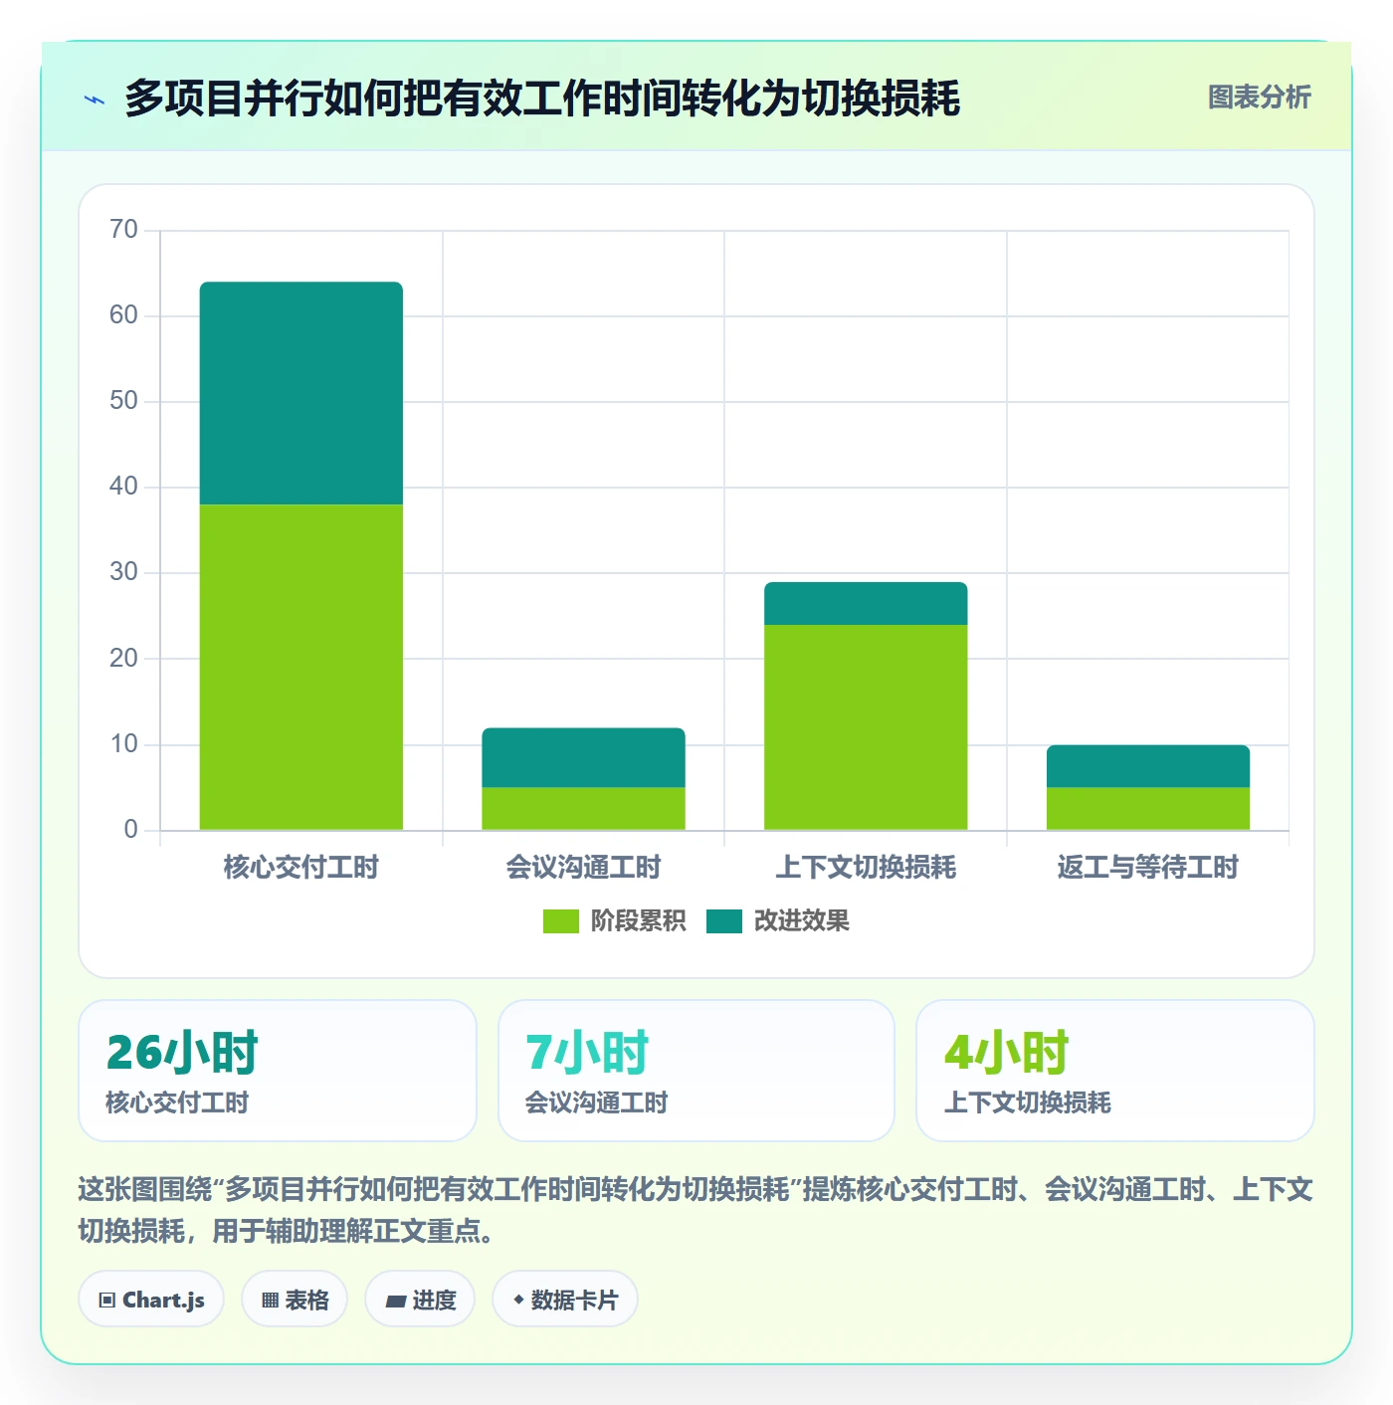Click the 会议沟通工时 x-axis label
Viewport: 1393px width, 1405px height.
click(x=584, y=868)
